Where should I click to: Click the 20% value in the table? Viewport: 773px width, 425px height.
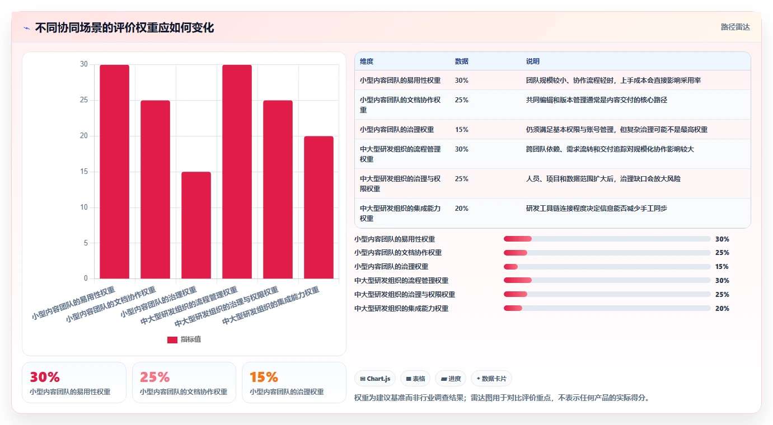click(462, 209)
